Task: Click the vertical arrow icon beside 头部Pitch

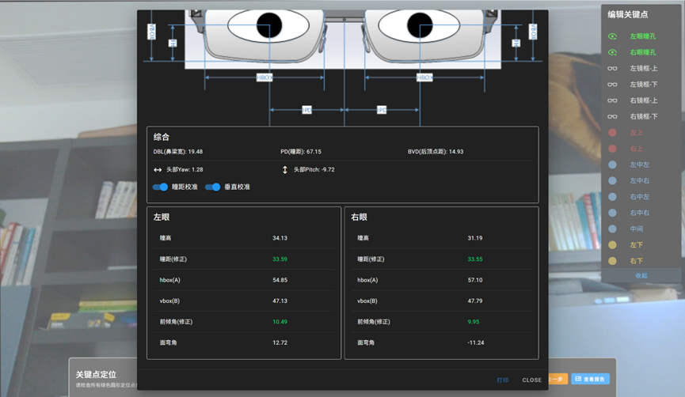Action: click(x=285, y=170)
